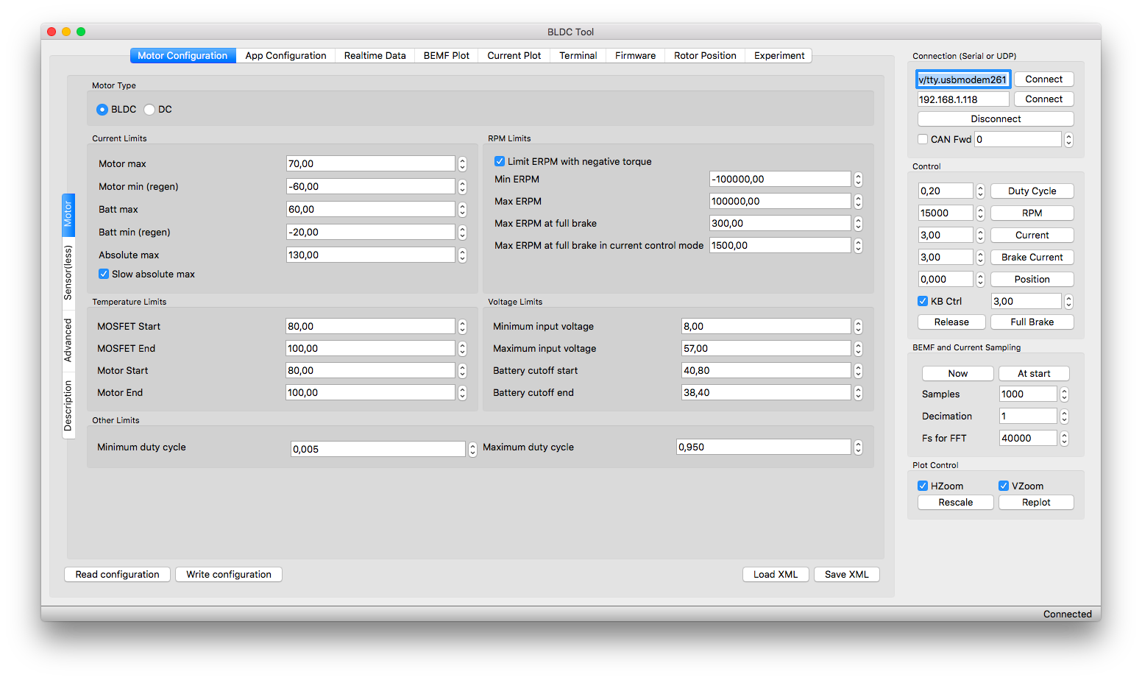Adjust the Motor max stepper arrows
Viewport: 1142px width, 680px height.
click(x=462, y=164)
